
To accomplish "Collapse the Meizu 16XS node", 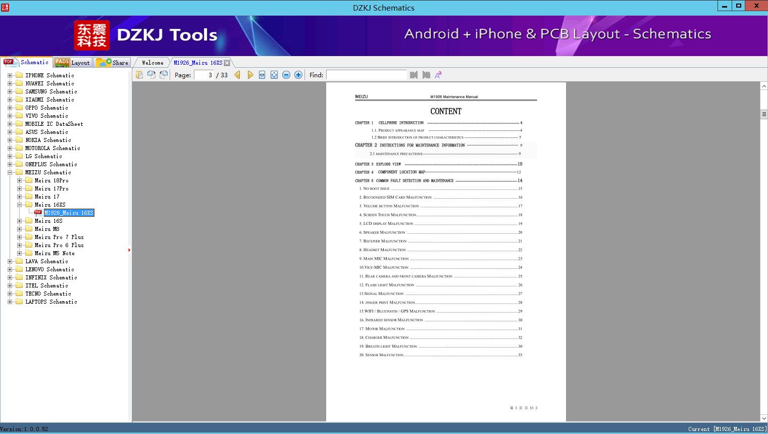I will tap(19, 205).
